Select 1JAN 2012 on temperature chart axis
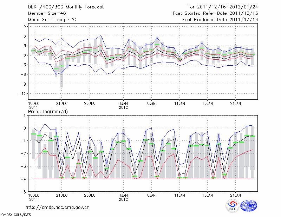This screenshot has width=281, height=217. pyautogui.click(x=123, y=105)
